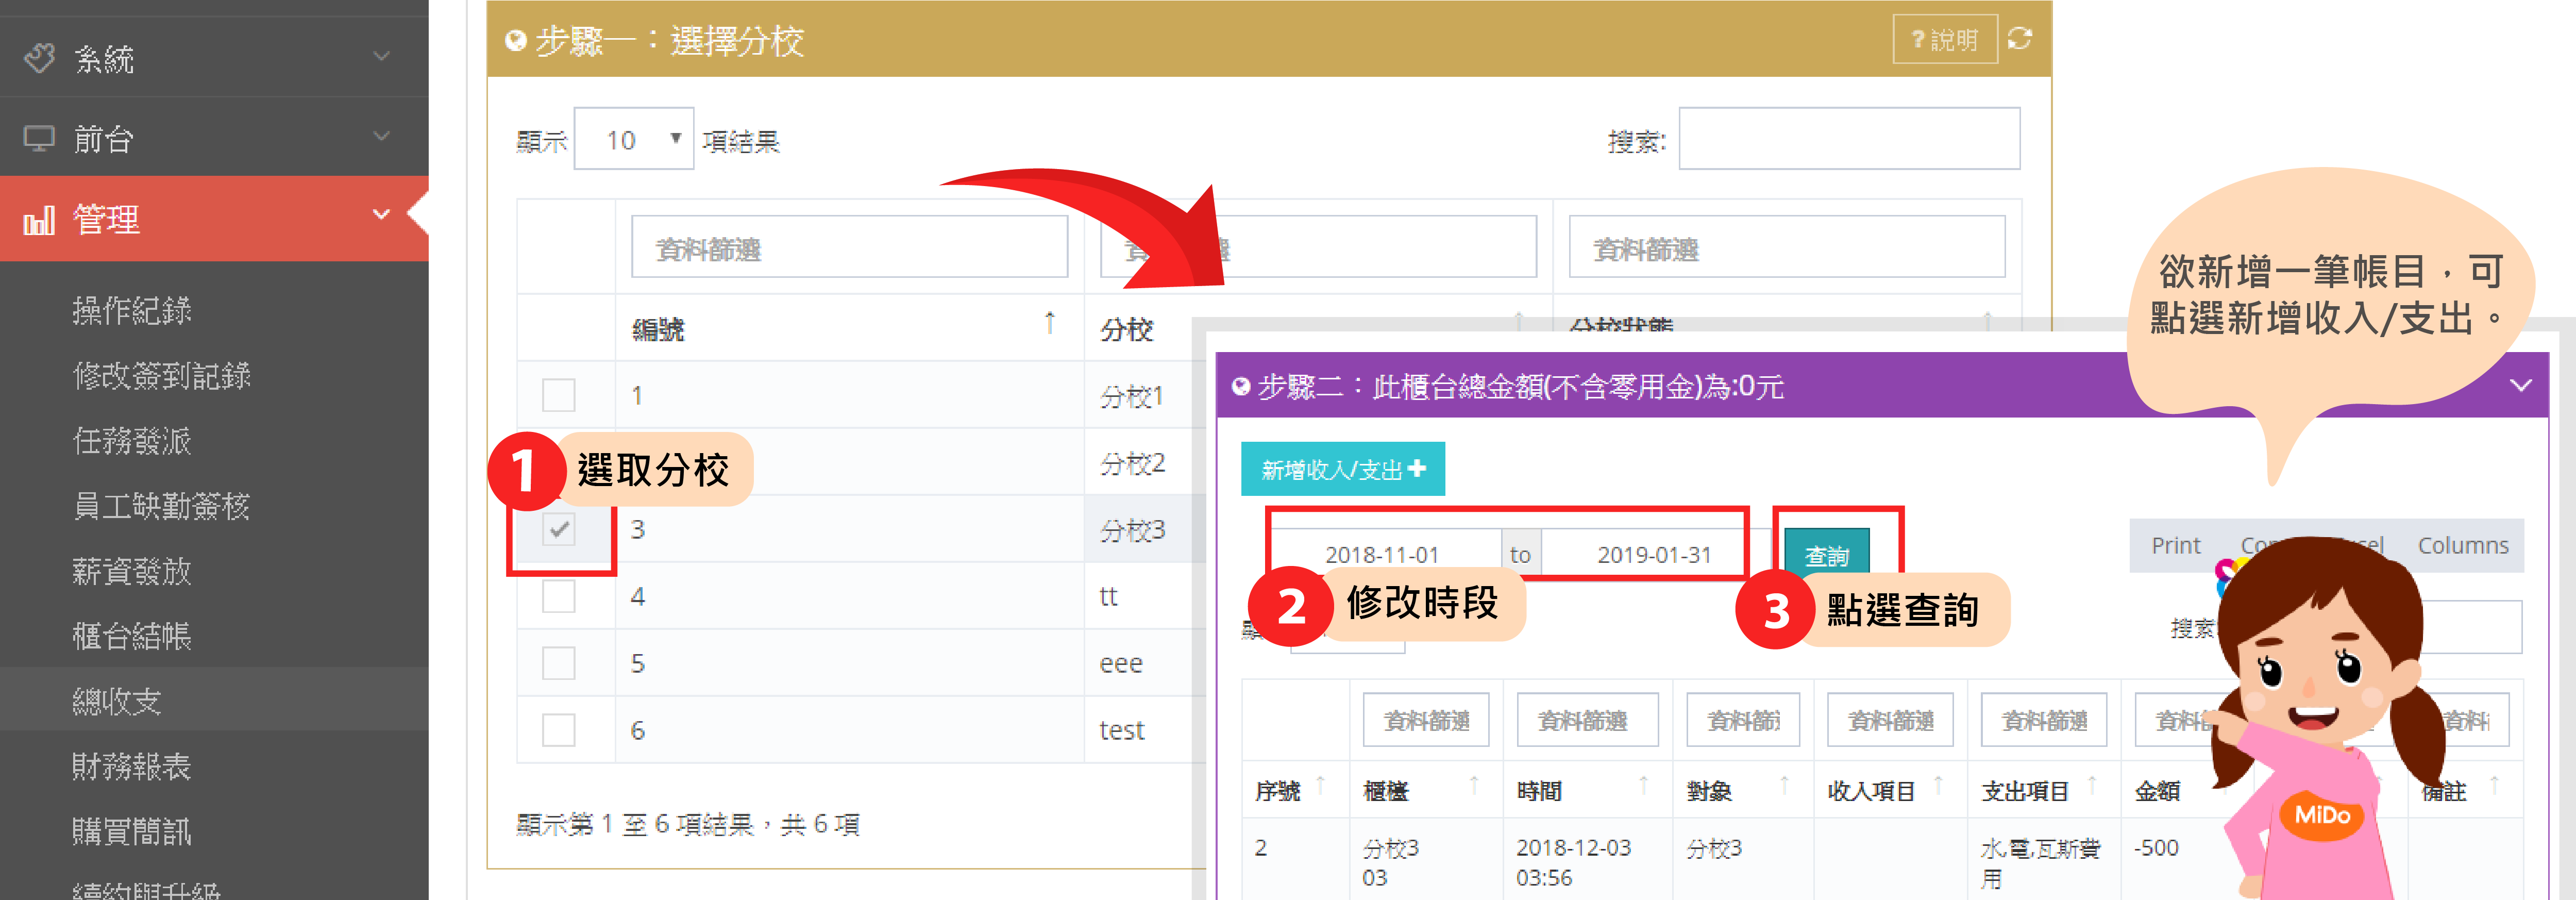Click the refresh icon in step one header
Viewport: 2576px width, 900px height.
[2019, 39]
